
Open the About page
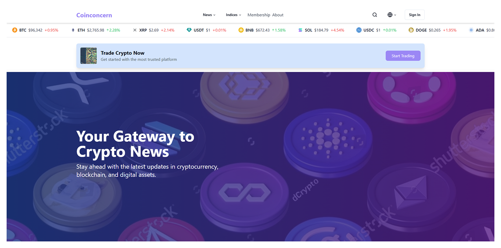click(x=278, y=15)
